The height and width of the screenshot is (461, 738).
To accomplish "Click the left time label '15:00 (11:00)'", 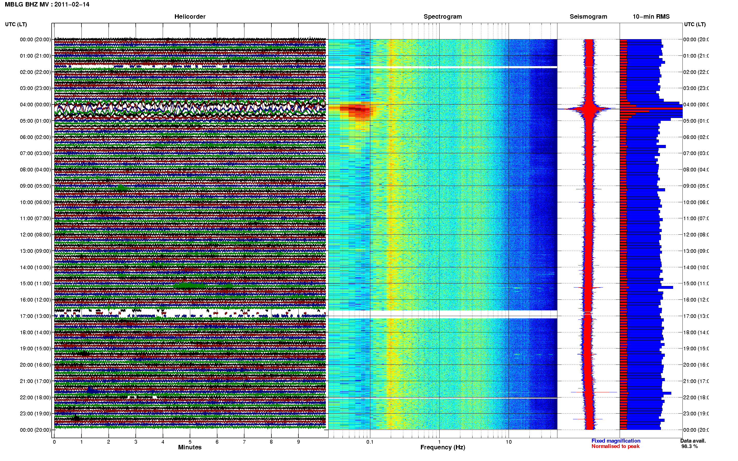I will 35,284.
